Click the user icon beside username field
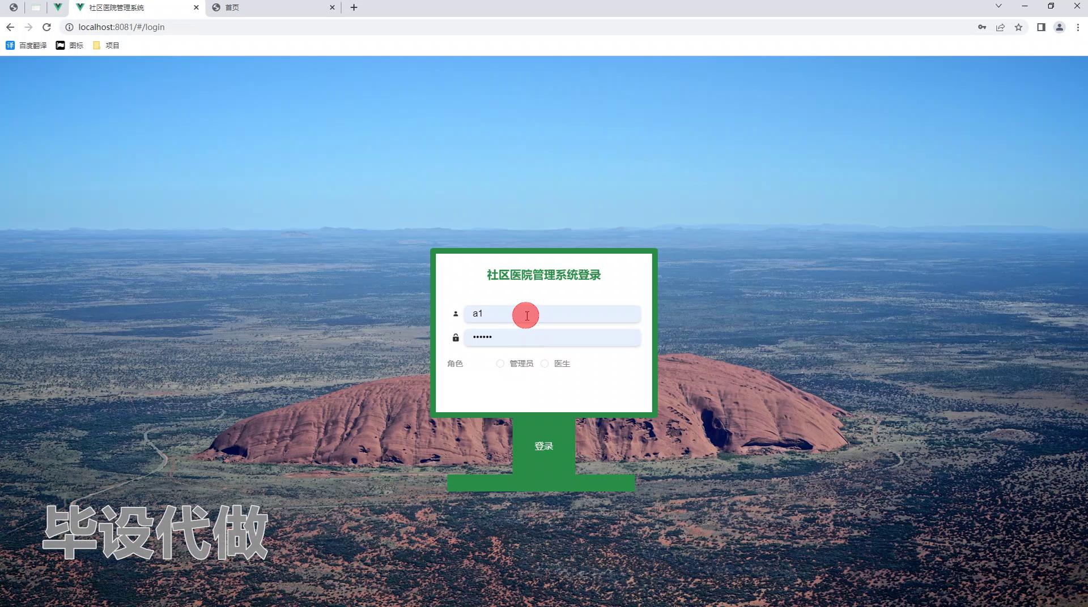 coord(455,314)
